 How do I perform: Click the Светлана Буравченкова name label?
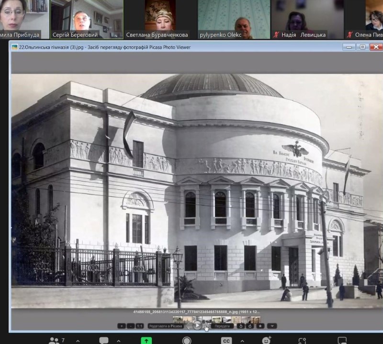coord(157,35)
